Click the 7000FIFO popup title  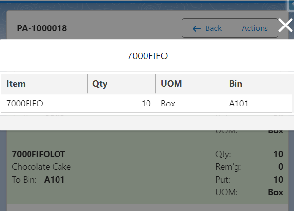click(x=147, y=56)
